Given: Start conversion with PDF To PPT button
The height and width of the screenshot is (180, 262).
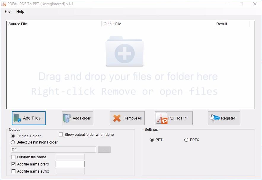Looking at the screenshot, I should [174, 118].
